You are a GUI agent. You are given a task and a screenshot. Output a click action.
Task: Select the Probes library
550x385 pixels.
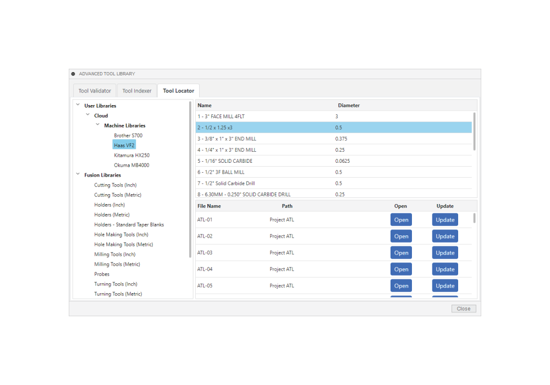[102, 274]
